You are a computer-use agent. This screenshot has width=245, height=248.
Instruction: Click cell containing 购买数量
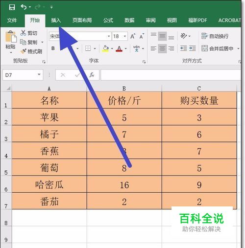[199, 100]
